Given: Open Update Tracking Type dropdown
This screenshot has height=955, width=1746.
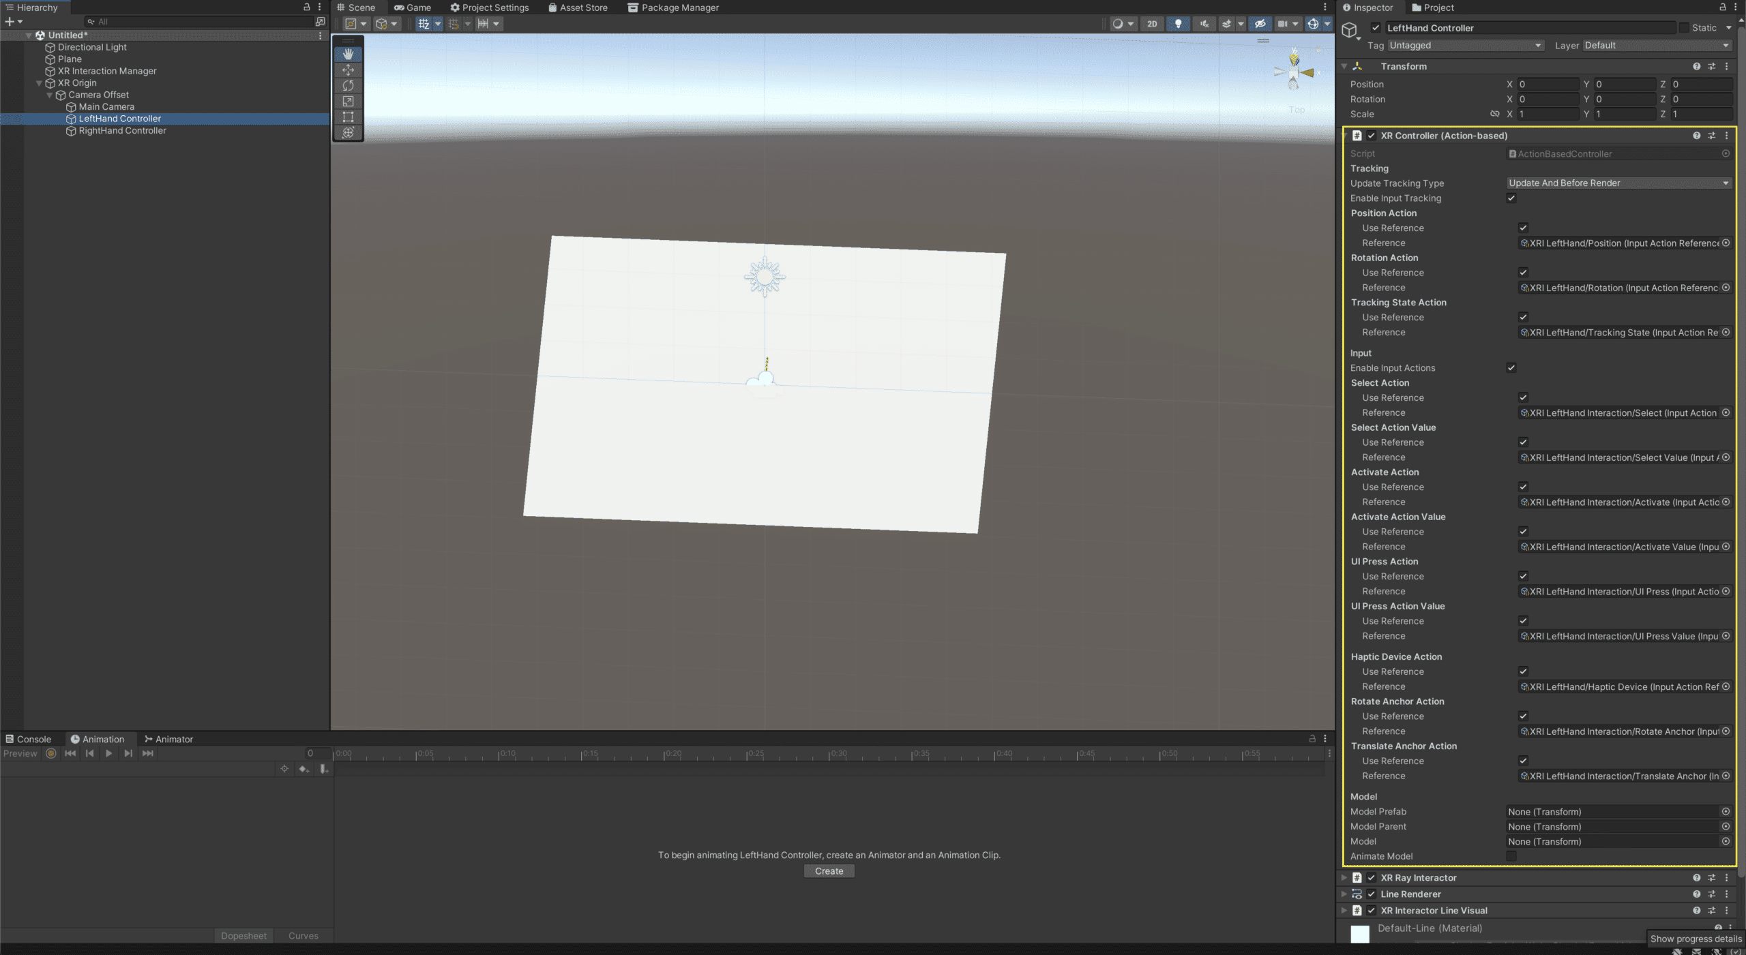Looking at the screenshot, I should [x=1618, y=183].
